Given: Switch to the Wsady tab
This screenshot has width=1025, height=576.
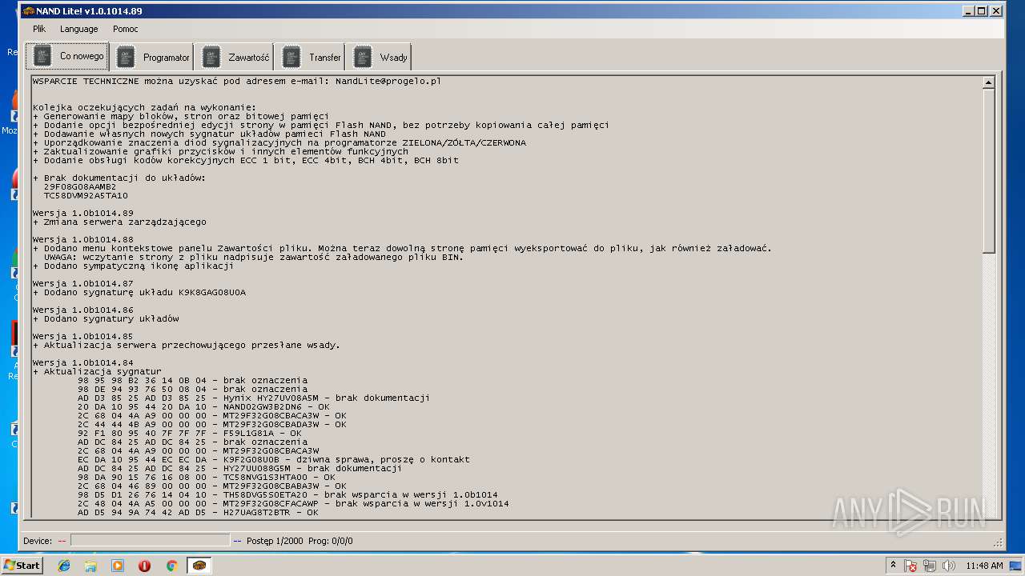Looking at the screenshot, I should (x=380, y=58).
